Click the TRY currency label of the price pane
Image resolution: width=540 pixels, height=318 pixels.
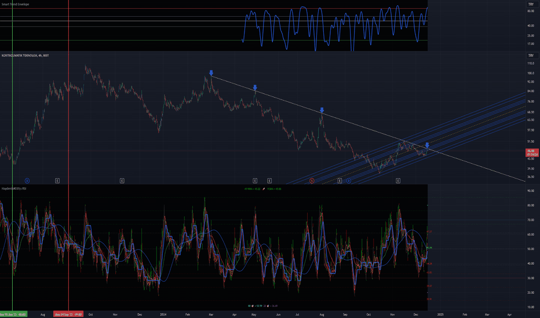(531, 56)
